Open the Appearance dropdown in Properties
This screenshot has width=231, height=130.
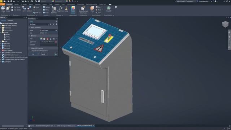pos(47,42)
